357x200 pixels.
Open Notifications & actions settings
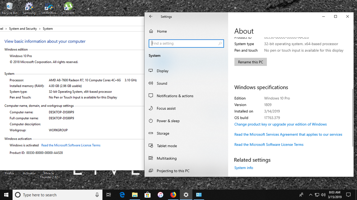(175, 96)
